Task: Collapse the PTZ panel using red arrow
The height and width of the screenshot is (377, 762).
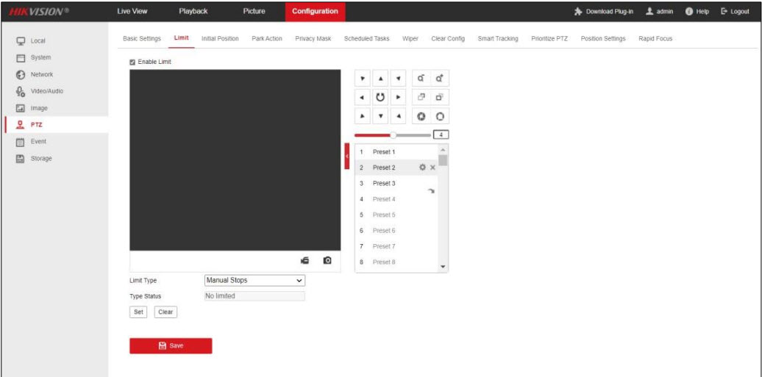Action: click(x=347, y=156)
